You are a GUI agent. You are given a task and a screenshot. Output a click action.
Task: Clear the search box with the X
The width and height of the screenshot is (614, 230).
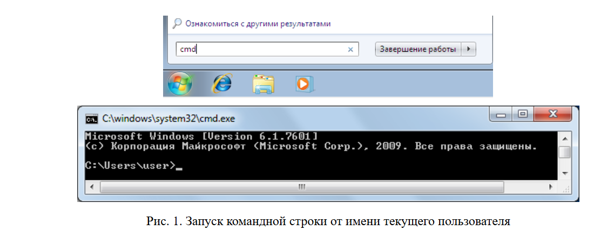pyautogui.click(x=350, y=50)
